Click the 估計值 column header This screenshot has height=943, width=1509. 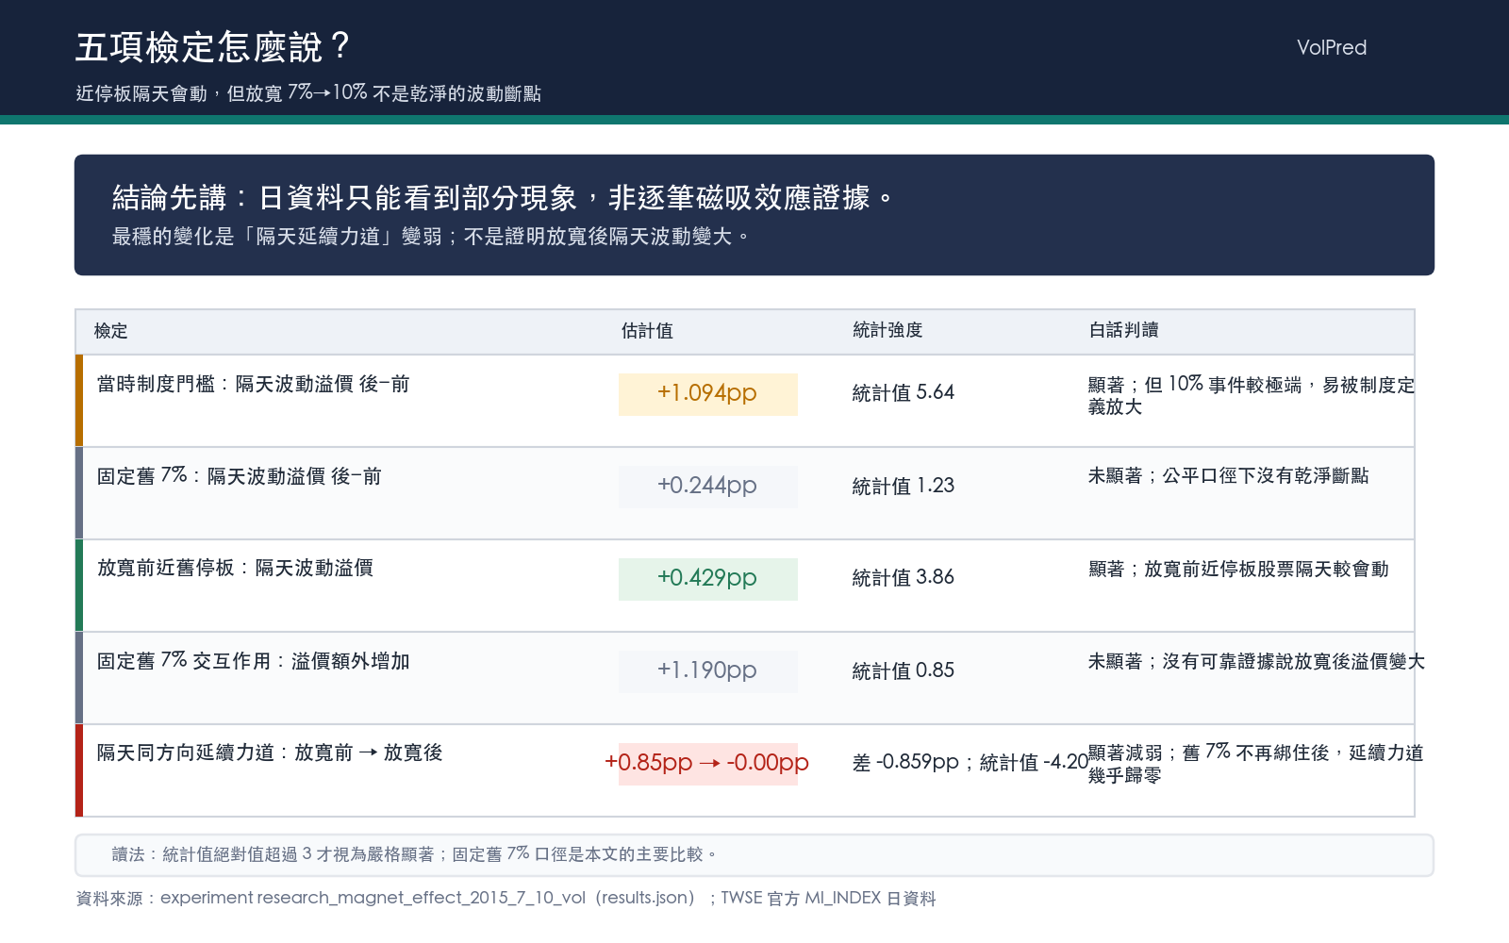(647, 331)
